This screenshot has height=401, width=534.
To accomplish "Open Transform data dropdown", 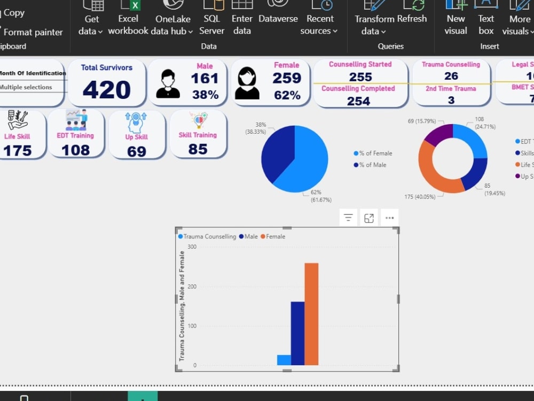I will tap(374, 18).
